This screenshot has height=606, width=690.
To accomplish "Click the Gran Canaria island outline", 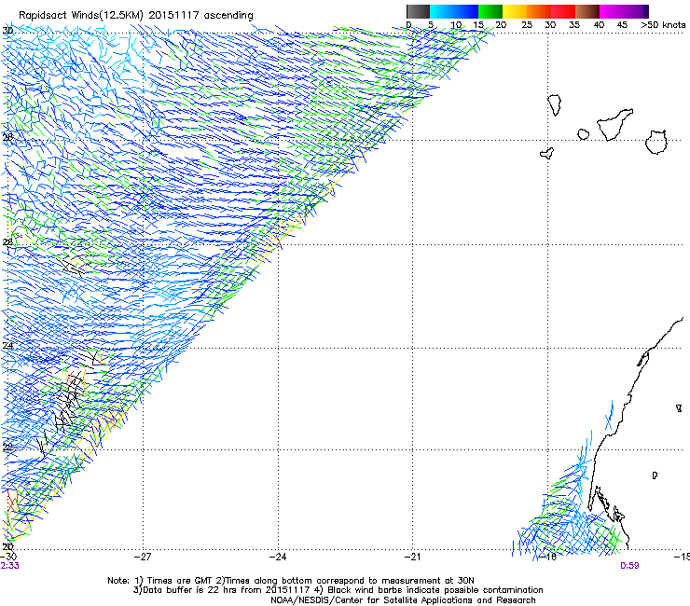I will (x=655, y=142).
